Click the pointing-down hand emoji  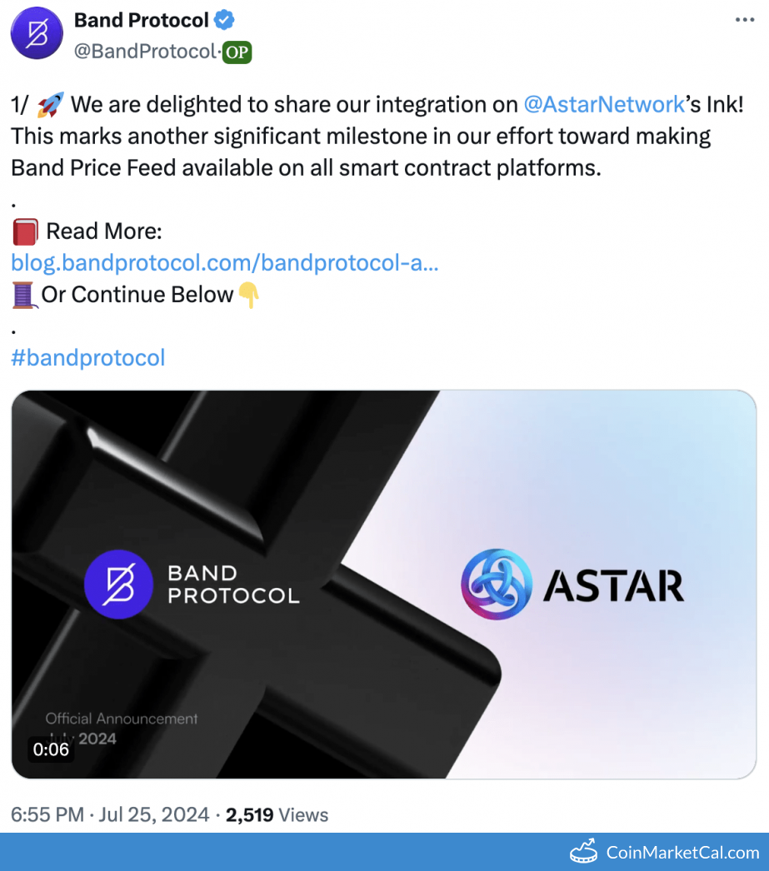point(249,295)
